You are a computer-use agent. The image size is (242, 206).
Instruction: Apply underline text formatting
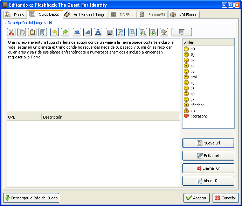pyautogui.click(x=98, y=32)
